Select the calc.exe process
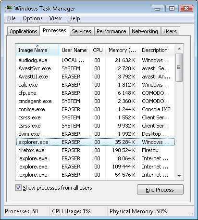 [x=95, y=85]
